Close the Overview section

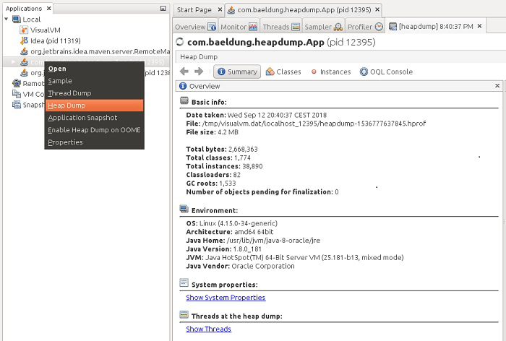point(497,85)
